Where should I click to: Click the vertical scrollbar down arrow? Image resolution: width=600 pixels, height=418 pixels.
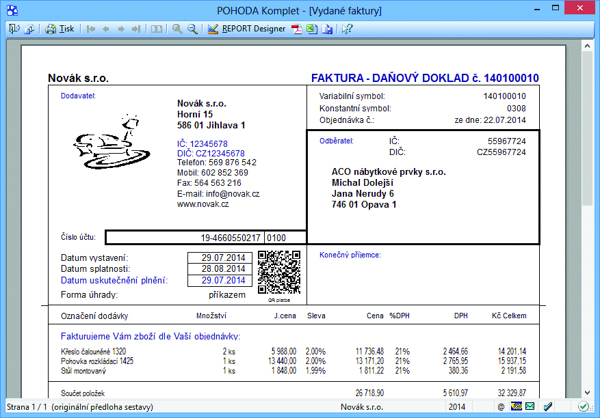[x=588, y=393]
